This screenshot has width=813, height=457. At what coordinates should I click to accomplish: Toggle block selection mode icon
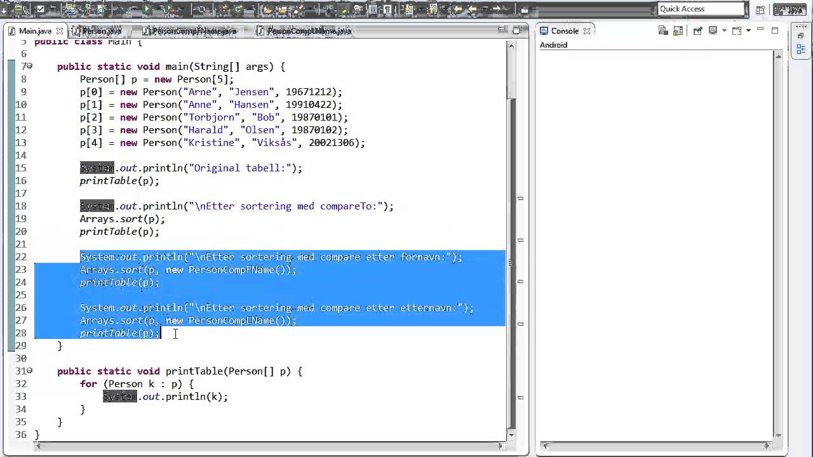click(373, 9)
